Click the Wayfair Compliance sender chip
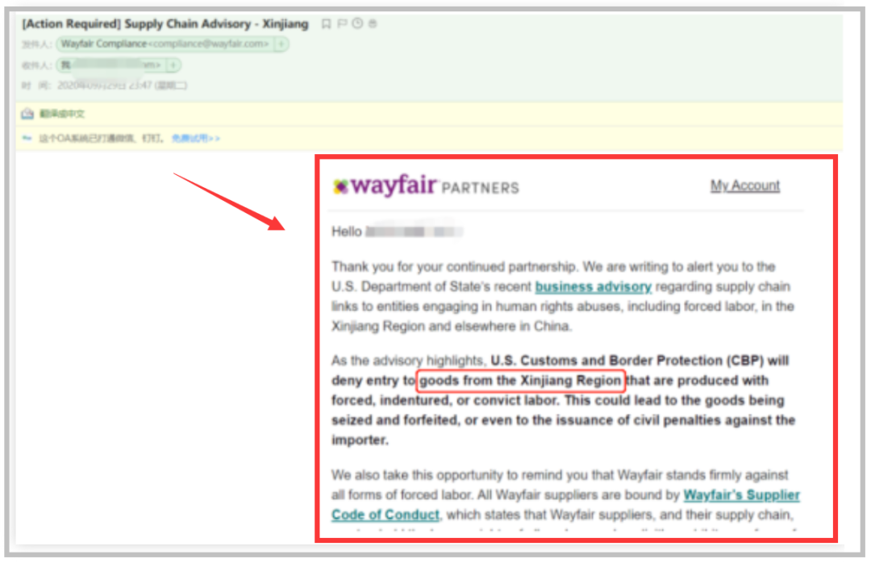 tap(165, 44)
